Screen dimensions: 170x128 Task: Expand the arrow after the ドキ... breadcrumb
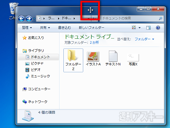pos(74,18)
